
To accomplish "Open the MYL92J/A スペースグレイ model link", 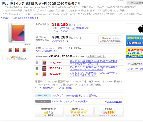I will pos(94,68).
